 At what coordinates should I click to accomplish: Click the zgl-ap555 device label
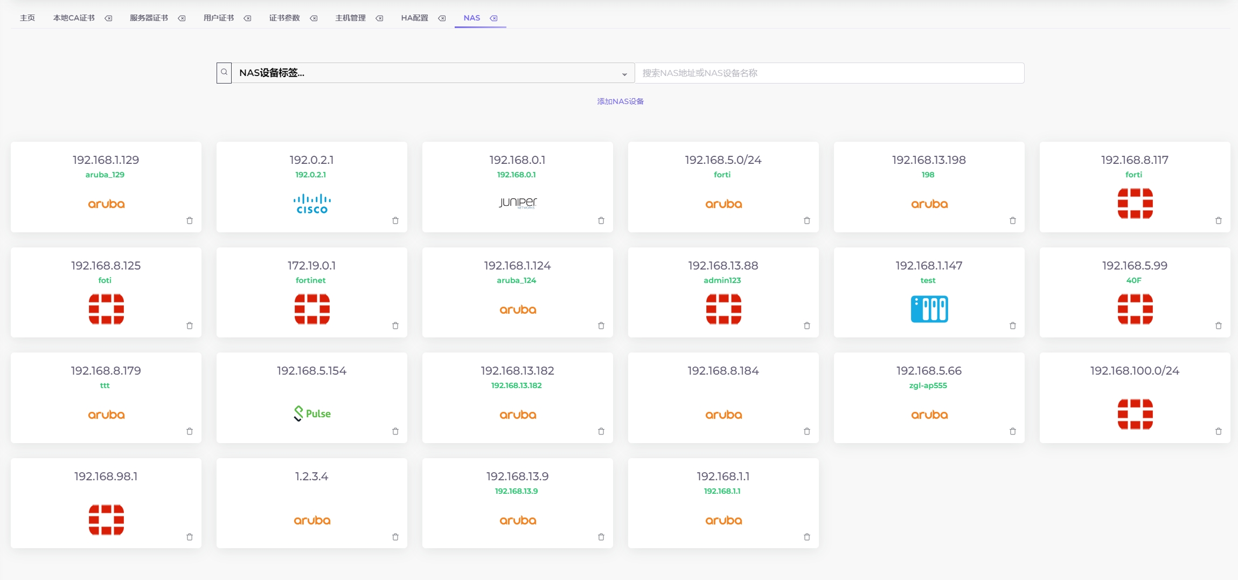[x=928, y=385]
